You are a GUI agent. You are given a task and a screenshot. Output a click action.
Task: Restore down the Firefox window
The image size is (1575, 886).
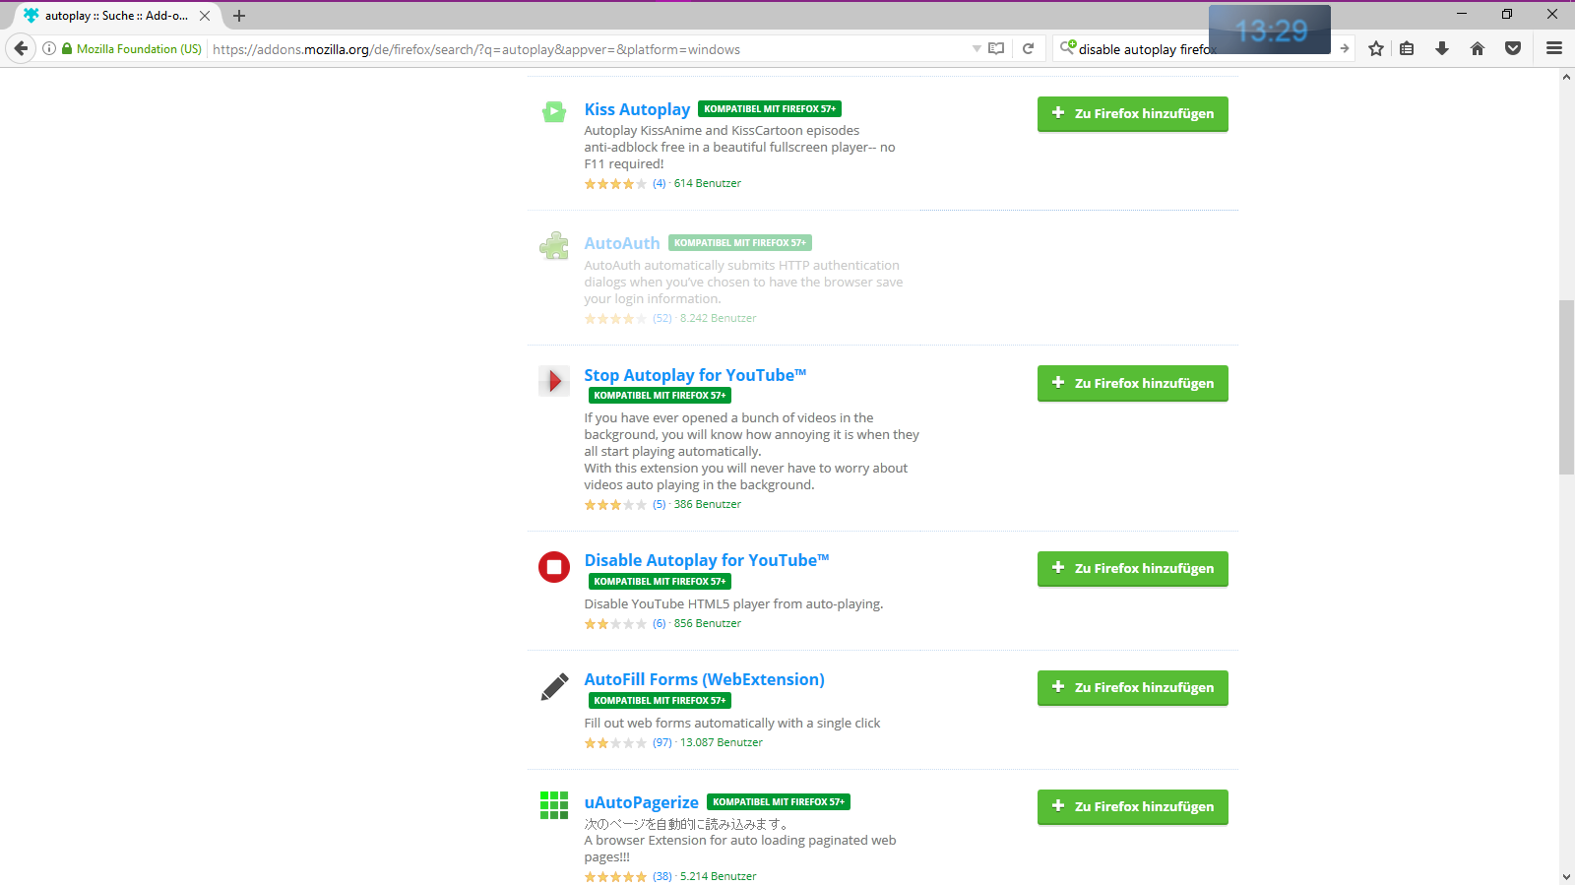[x=1506, y=14]
